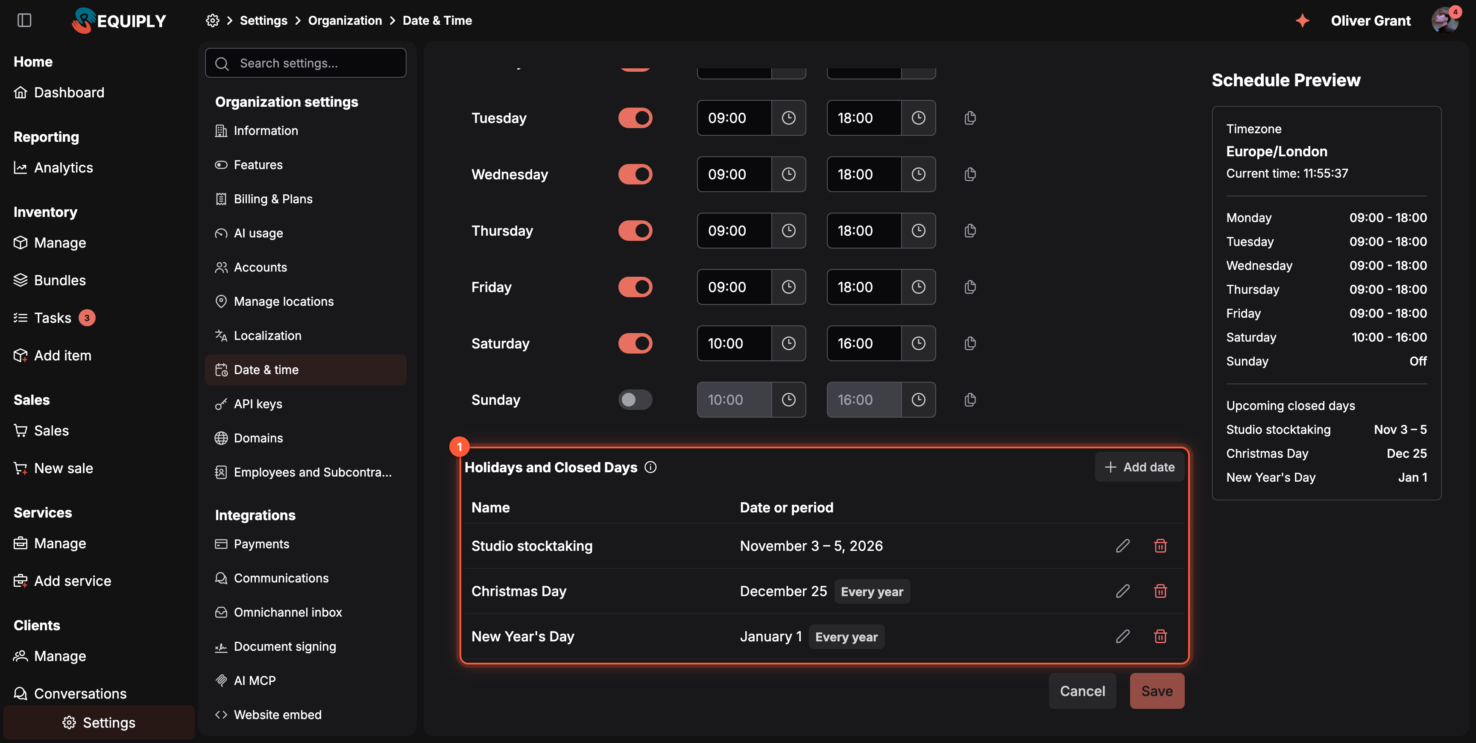Open Date & time settings
Image resolution: width=1476 pixels, height=743 pixels.
[305, 370]
